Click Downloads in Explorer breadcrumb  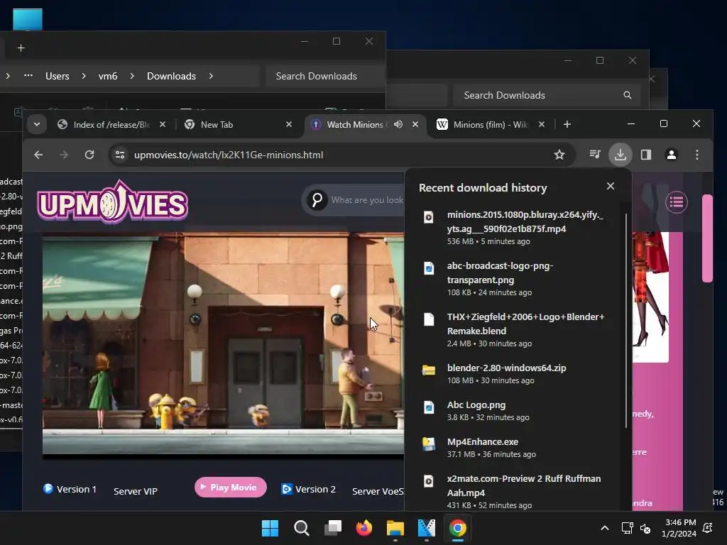[172, 76]
